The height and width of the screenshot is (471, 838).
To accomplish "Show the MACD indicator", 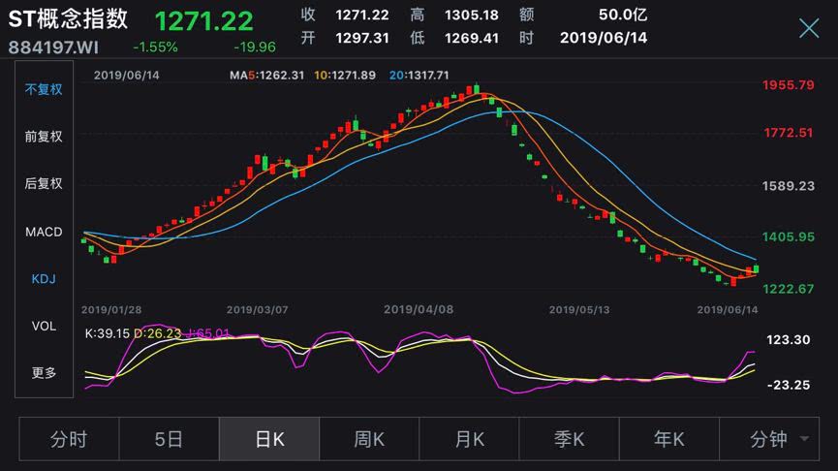I will point(44,232).
